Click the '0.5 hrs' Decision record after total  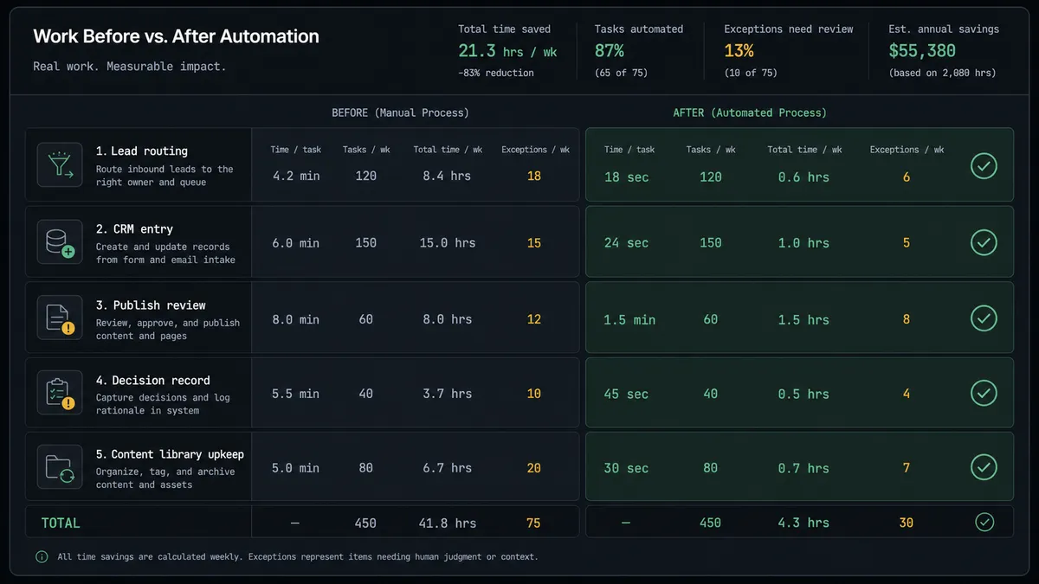(x=804, y=394)
